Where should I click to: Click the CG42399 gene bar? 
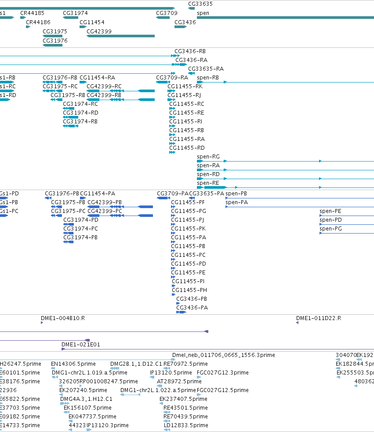pyautogui.click(x=120, y=36)
